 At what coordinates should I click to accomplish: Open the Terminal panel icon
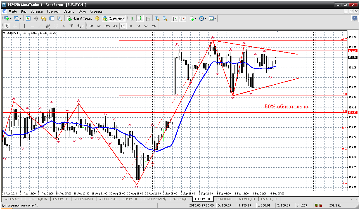[52, 18]
